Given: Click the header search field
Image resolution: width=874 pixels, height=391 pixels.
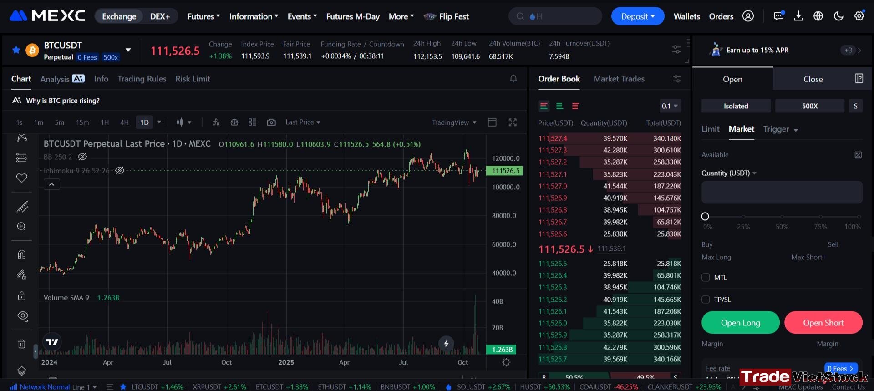Looking at the screenshot, I should (555, 16).
